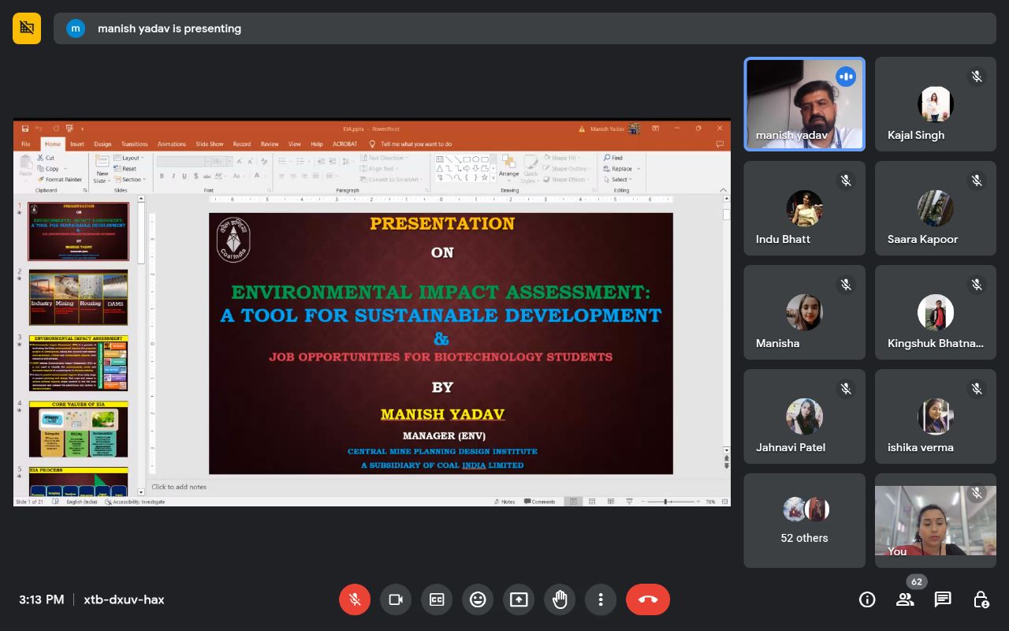Open the chat messages panel
The height and width of the screenshot is (631, 1009).
tap(943, 599)
